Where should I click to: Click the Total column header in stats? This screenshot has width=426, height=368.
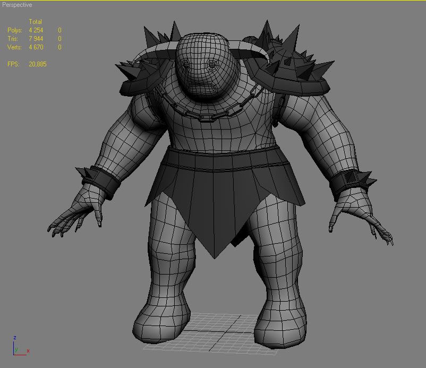(35, 22)
